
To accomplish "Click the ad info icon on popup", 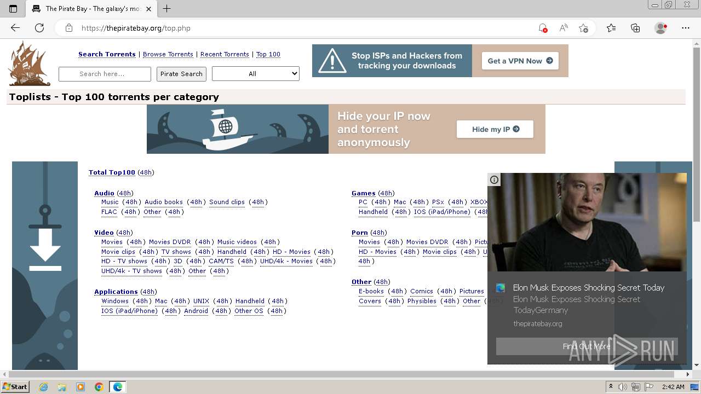I will point(494,179).
